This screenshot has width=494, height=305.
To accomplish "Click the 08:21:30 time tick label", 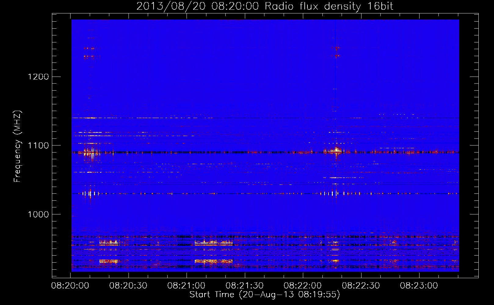I will click(245, 286).
